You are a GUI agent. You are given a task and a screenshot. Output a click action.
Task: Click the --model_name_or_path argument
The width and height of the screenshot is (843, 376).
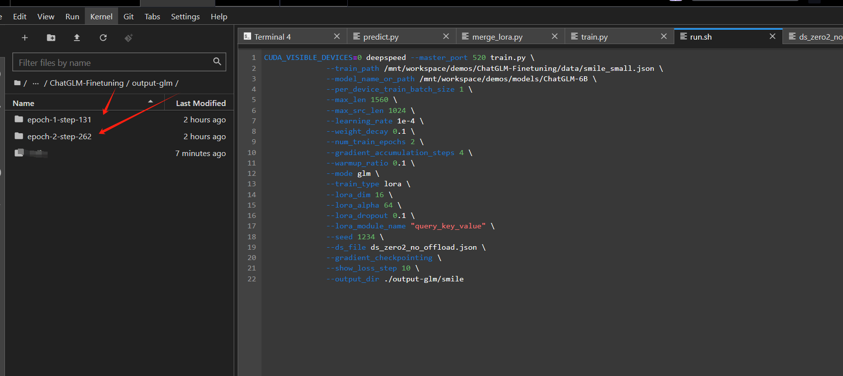[x=370, y=79]
